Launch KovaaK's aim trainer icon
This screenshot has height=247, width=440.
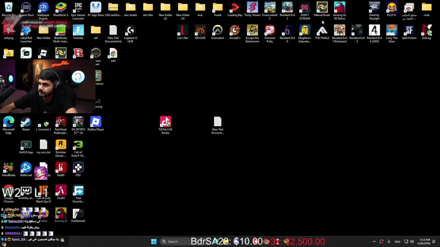tap(235, 32)
